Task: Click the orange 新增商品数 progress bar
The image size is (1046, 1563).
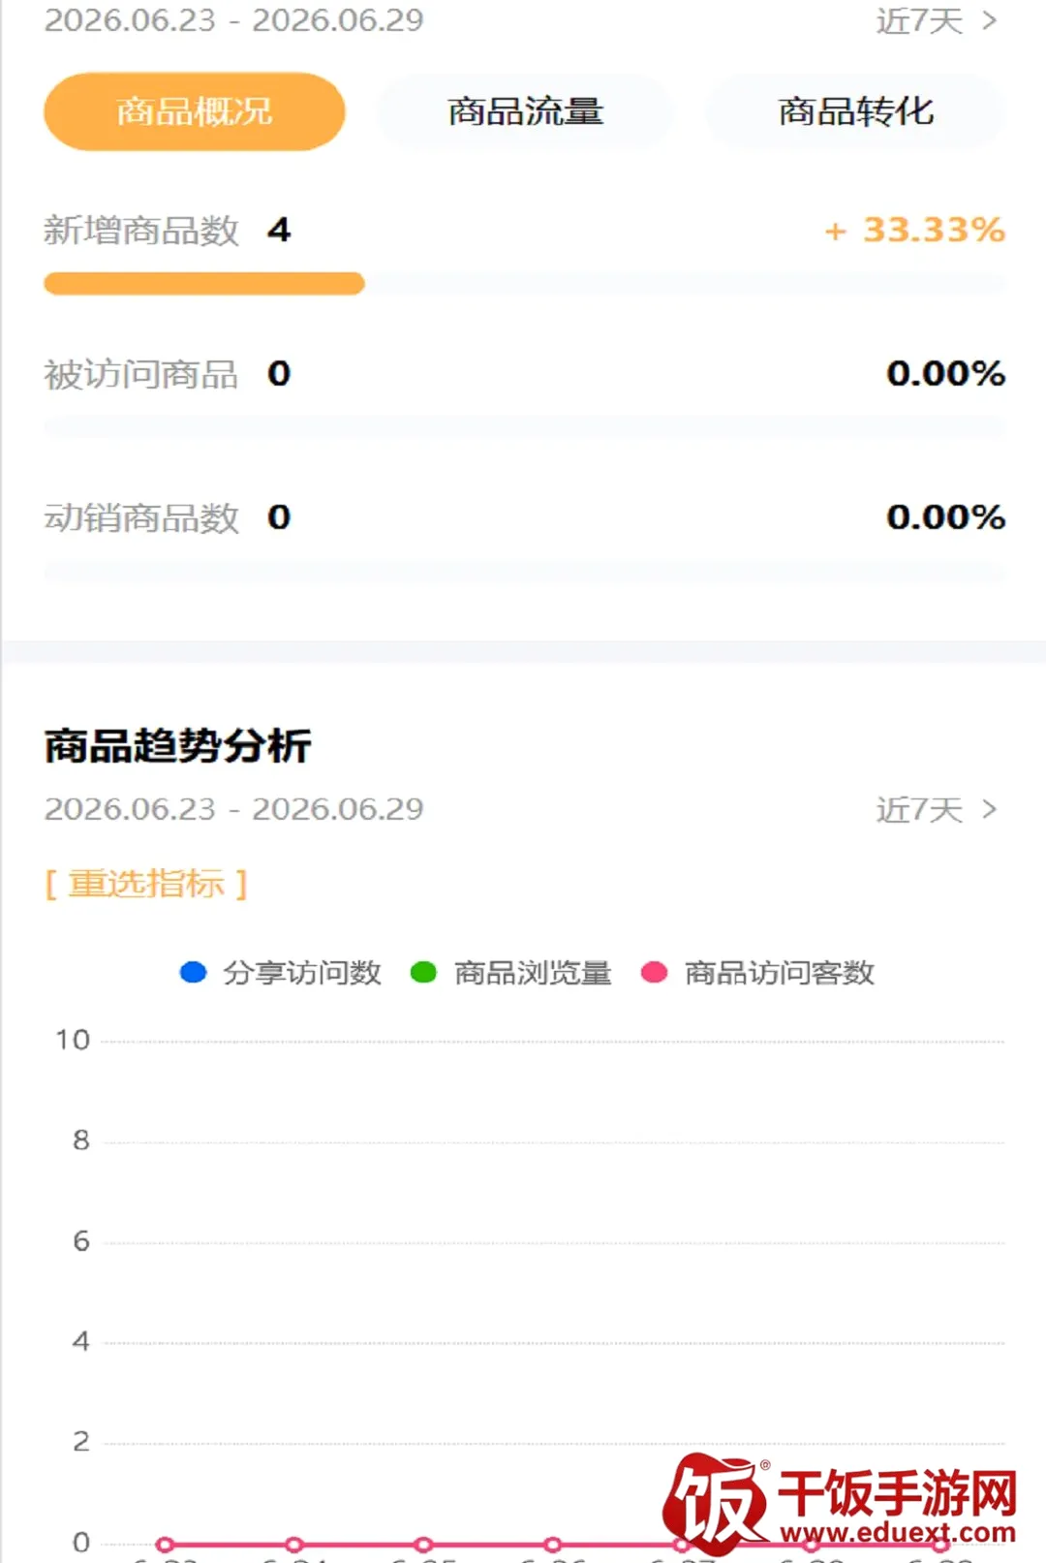Action: tap(204, 284)
